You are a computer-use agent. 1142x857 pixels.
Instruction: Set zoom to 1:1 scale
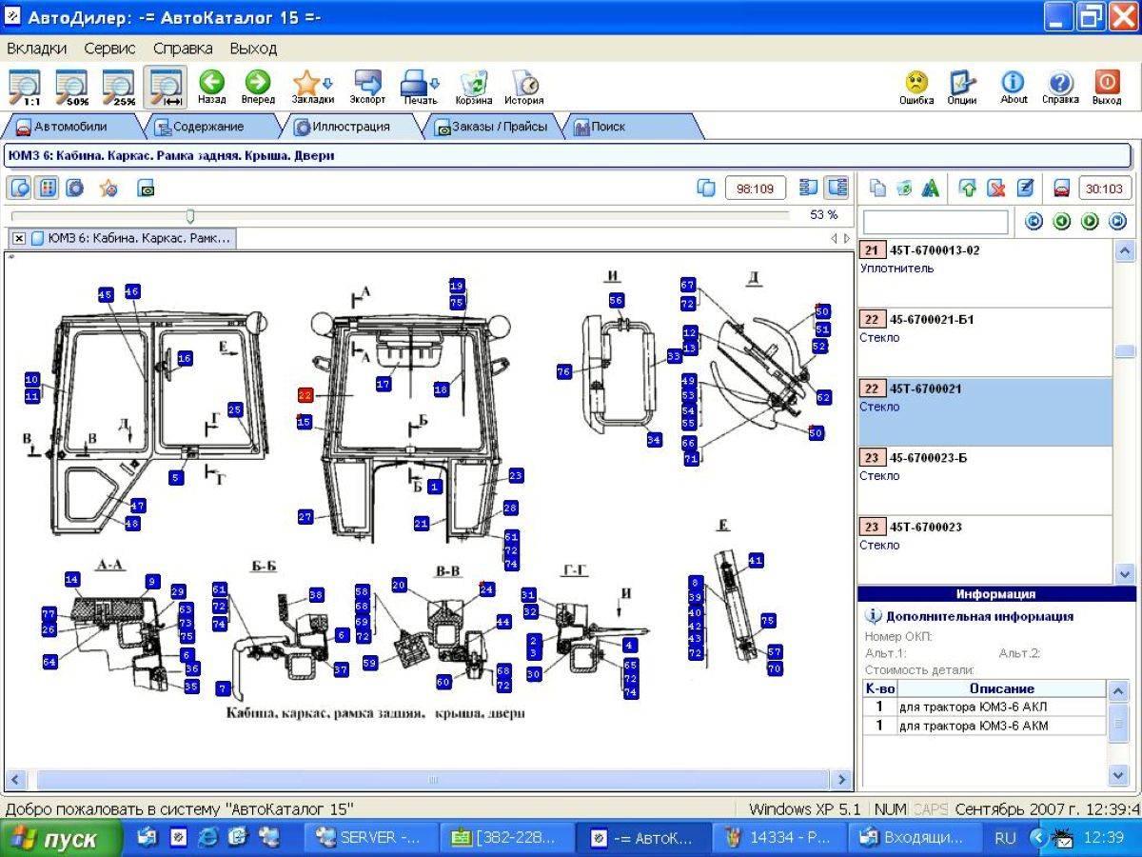coord(26,87)
